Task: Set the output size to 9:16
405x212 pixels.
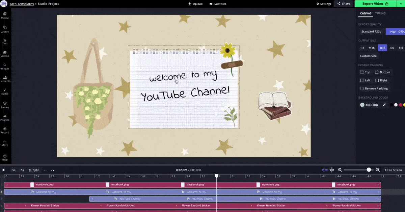Action: [x=372, y=48]
